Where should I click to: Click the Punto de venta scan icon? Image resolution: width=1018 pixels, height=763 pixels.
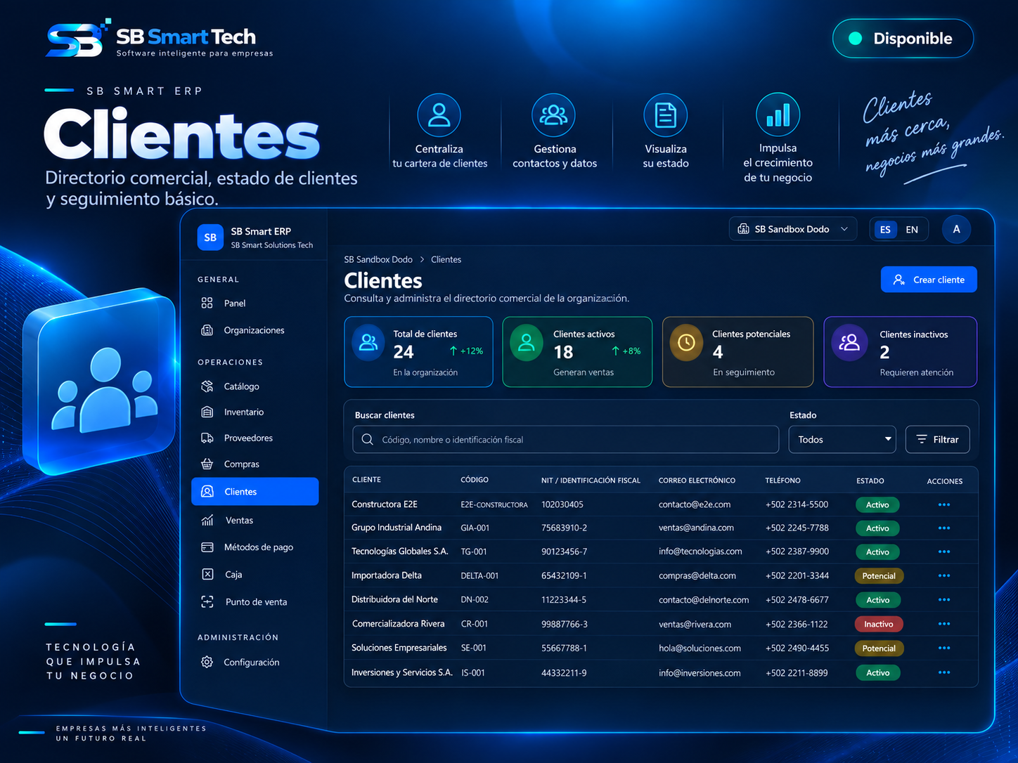(207, 601)
